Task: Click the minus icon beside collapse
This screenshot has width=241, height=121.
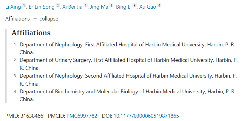Action: point(35,19)
